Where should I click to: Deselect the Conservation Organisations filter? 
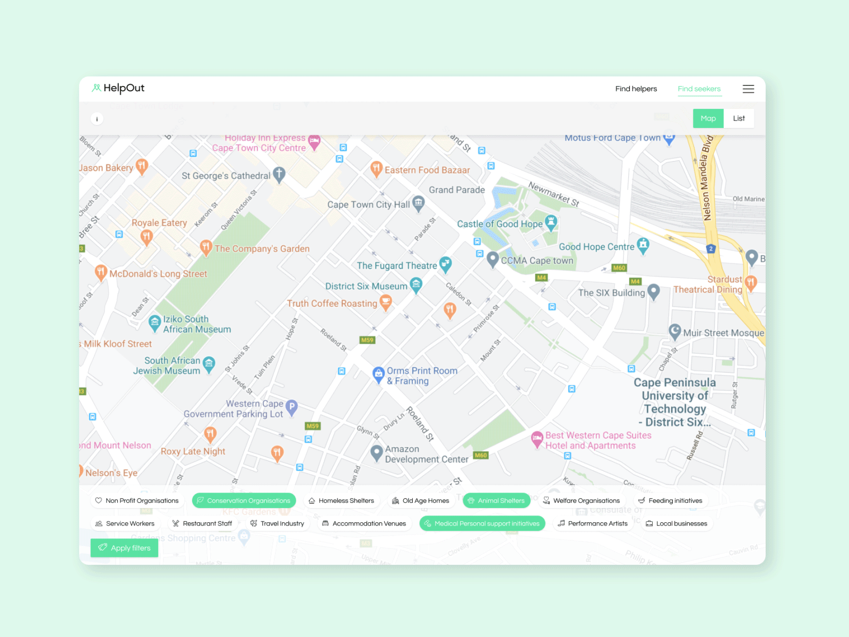tap(244, 501)
